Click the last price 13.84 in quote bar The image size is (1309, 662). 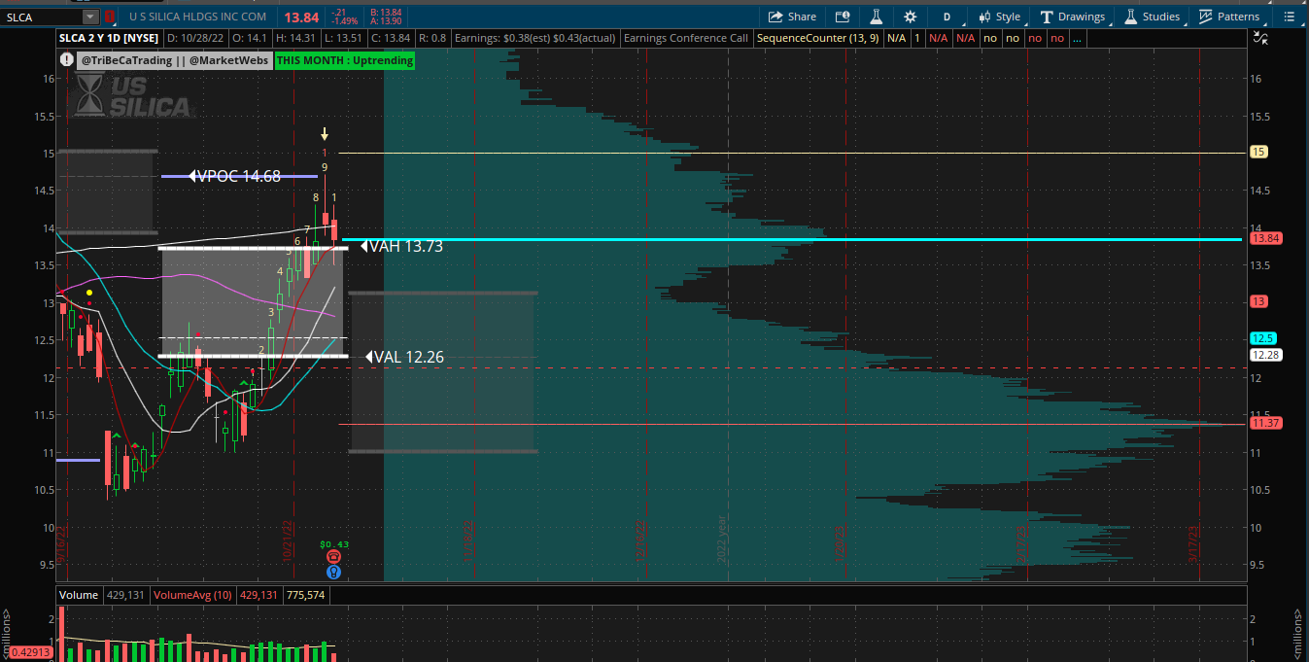301,17
